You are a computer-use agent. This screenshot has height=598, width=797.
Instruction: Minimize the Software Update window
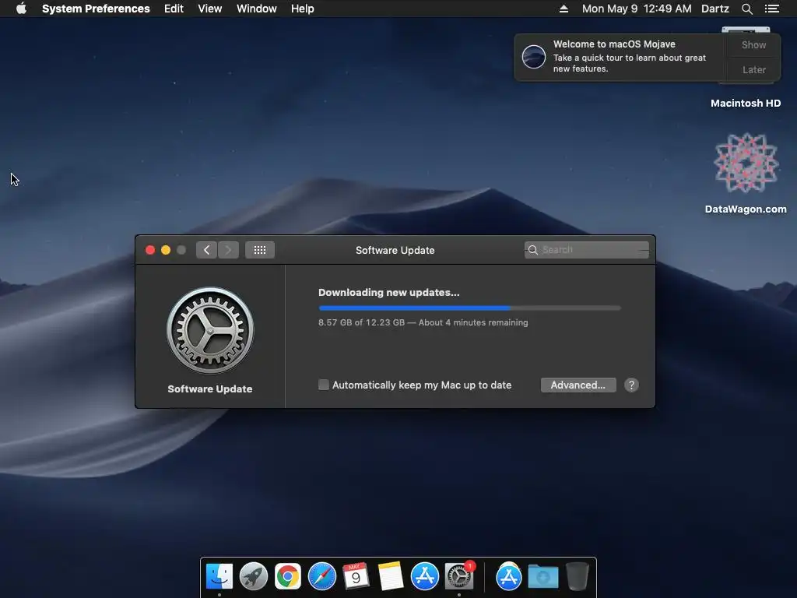click(x=166, y=250)
